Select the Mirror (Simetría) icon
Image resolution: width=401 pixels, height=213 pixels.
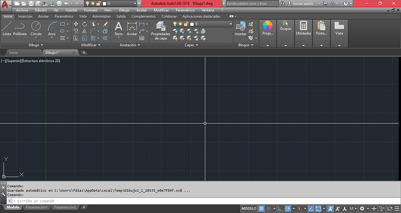tap(85, 31)
